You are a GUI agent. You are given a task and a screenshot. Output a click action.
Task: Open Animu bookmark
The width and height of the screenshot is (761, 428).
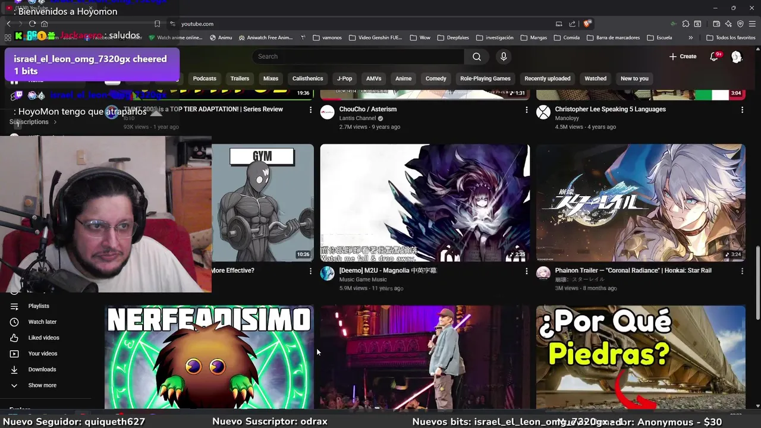[x=221, y=37]
